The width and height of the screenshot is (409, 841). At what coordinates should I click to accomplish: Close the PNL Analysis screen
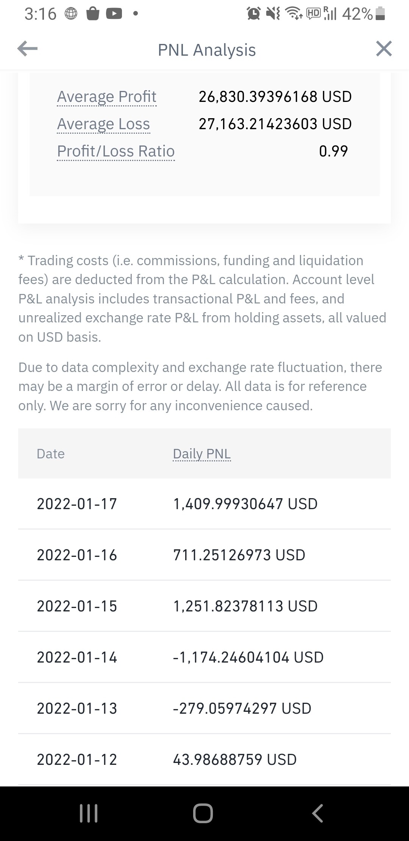point(384,49)
